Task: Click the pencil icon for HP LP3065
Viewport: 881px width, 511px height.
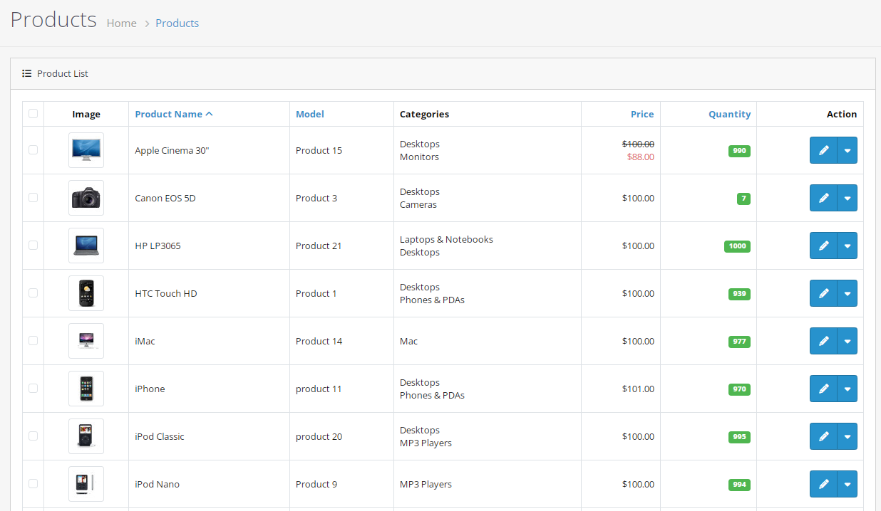Action: pyautogui.click(x=823, y=246)
